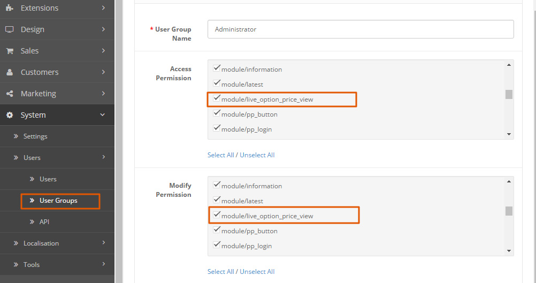Click double-arrow icon beside Tools
The image size is (536, 283).
[16, 265]
